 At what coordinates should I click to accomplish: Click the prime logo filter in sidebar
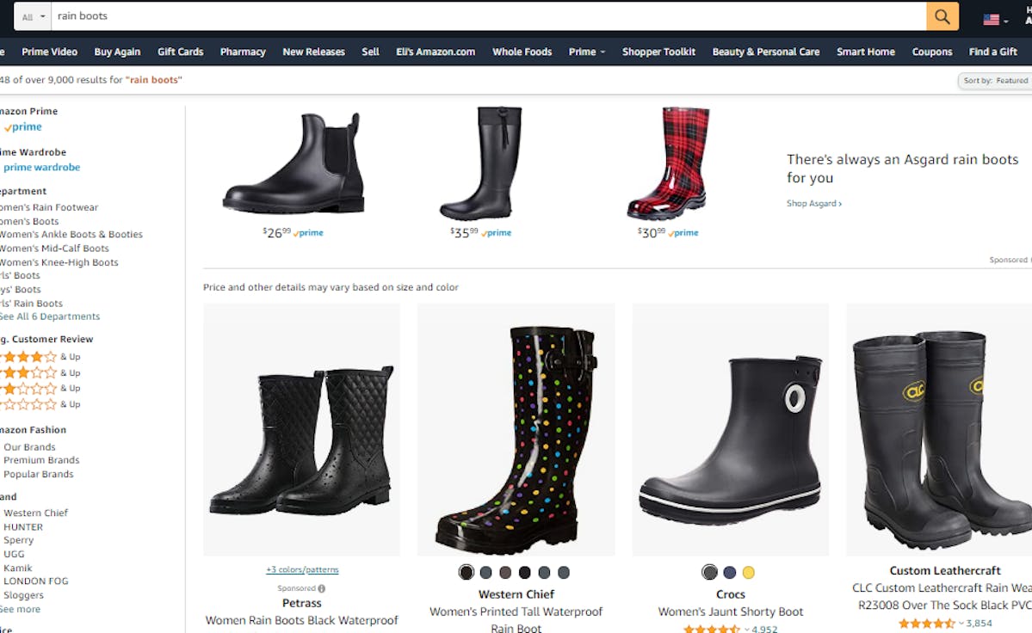(x=23, y=127)
